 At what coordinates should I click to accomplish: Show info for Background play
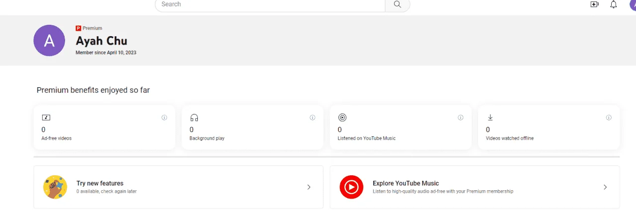pos(313,118)
